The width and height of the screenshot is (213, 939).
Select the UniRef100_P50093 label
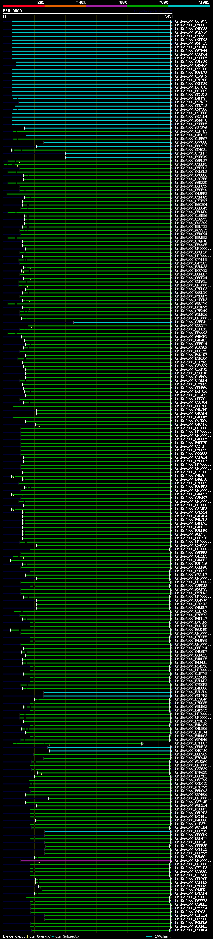pyautogui.click(x=191, y=333)
